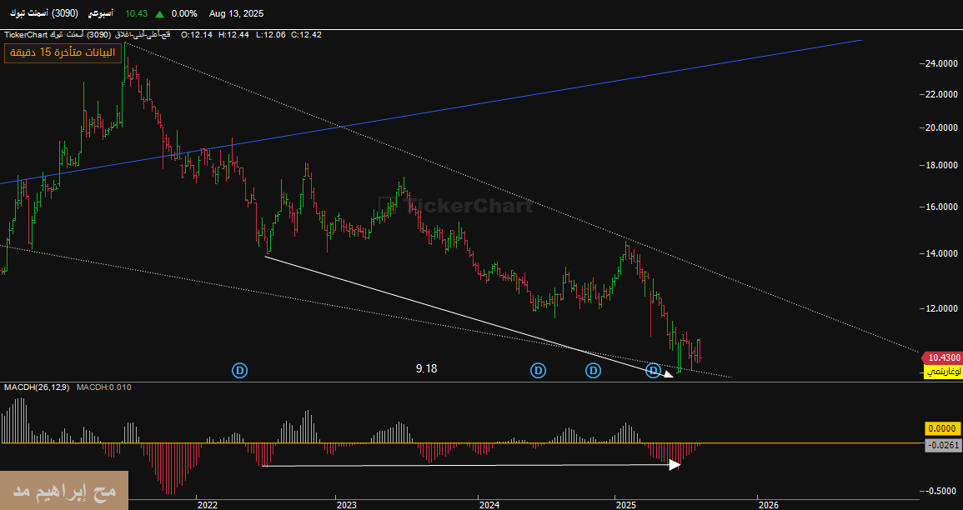
Task: Click the 2023 time axis label
Action: click(x=347, y=505)
